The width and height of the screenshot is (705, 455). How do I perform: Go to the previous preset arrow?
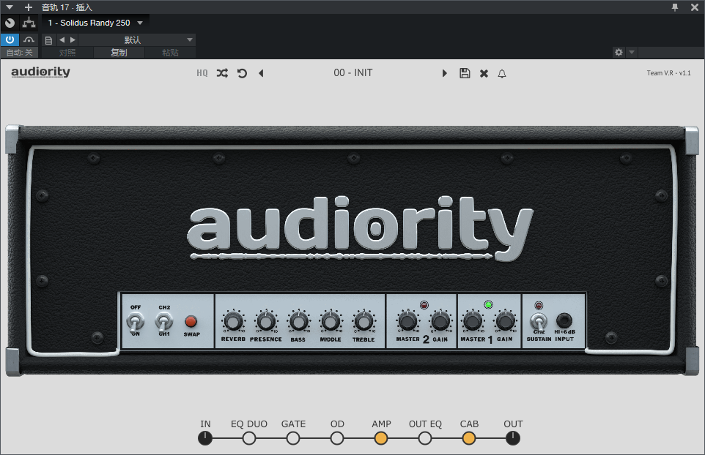pyautogui.click(x=261, y=73)
